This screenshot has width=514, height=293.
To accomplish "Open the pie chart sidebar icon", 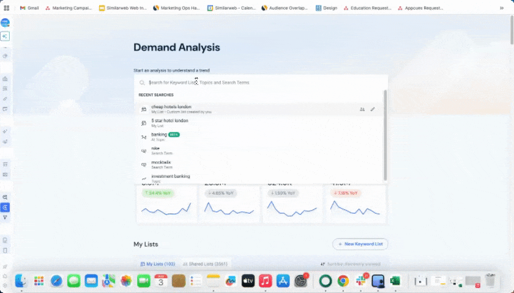I will pyautogui.click(x=5, y=56).
